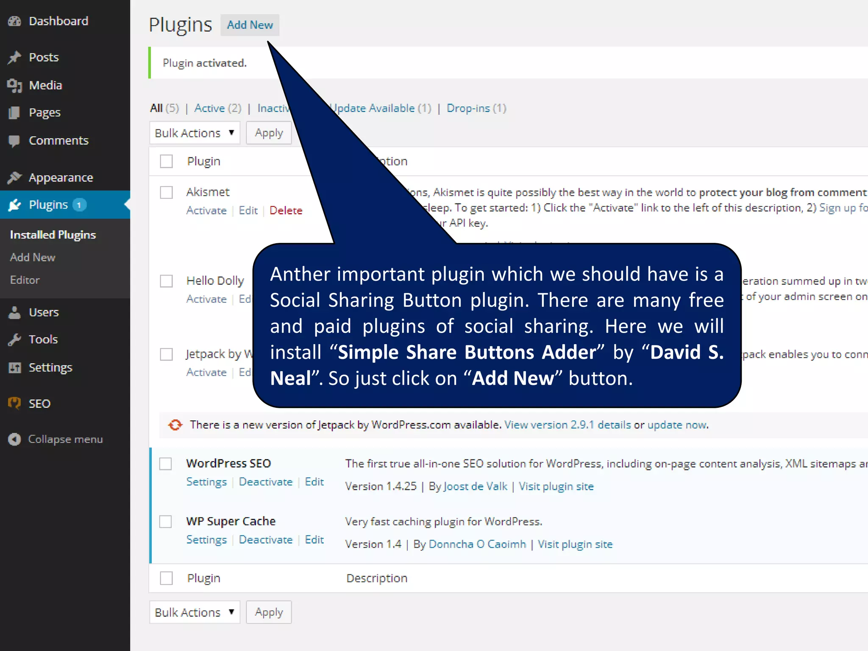Filter plugins by Update Available (1)
Image resolution: width=868 pixels, height=651 pixels.
pos(381,108)
